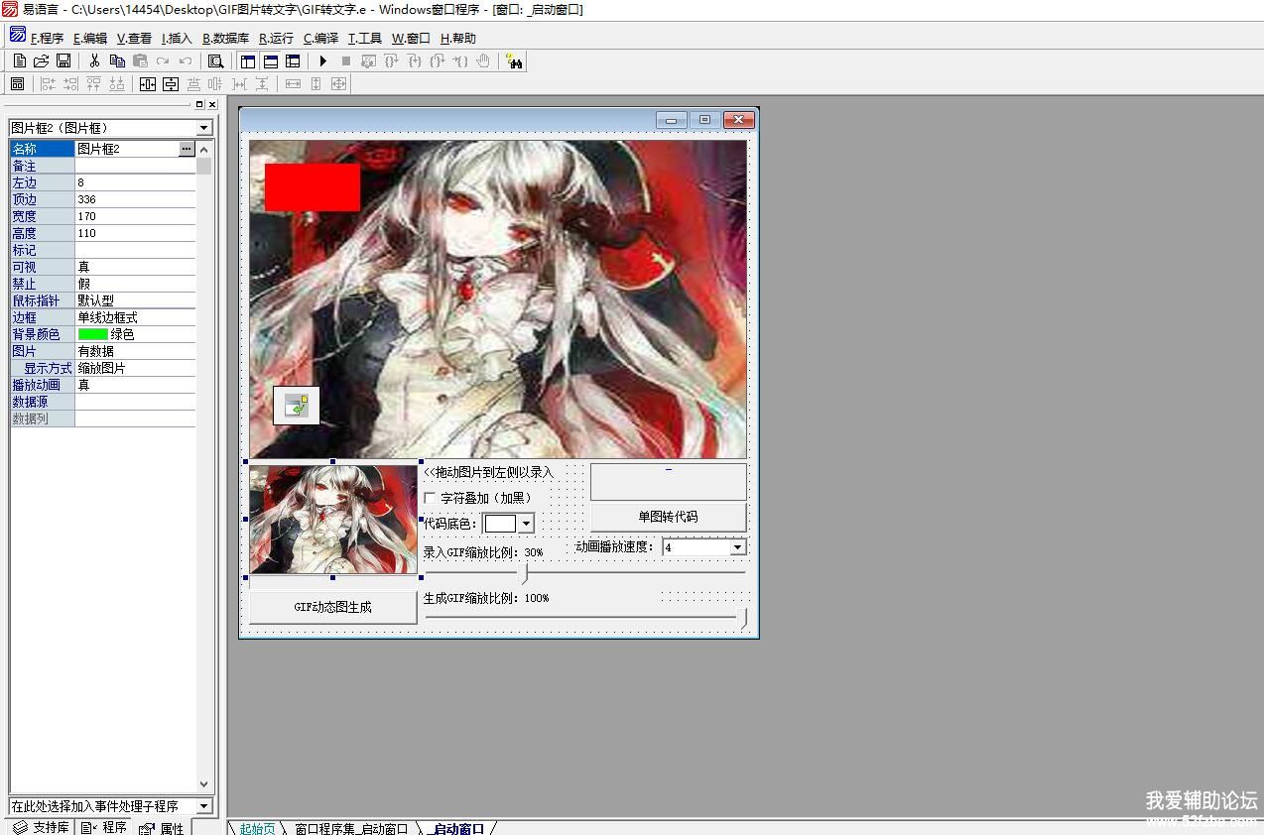Click the scissors cut icon
Image resolution: width=1264 pixels, height=835 pixels.
tap(94, 61)
